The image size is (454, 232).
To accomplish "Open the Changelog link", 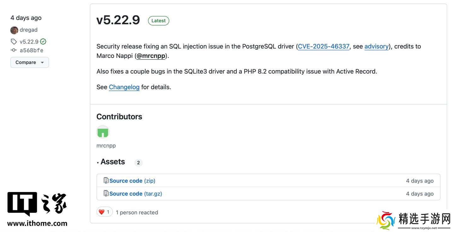I will pos(124,87).
